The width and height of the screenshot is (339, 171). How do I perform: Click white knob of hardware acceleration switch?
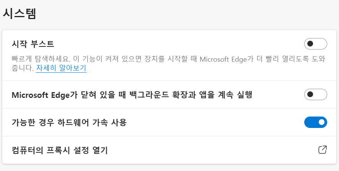[x=321, y=122]
